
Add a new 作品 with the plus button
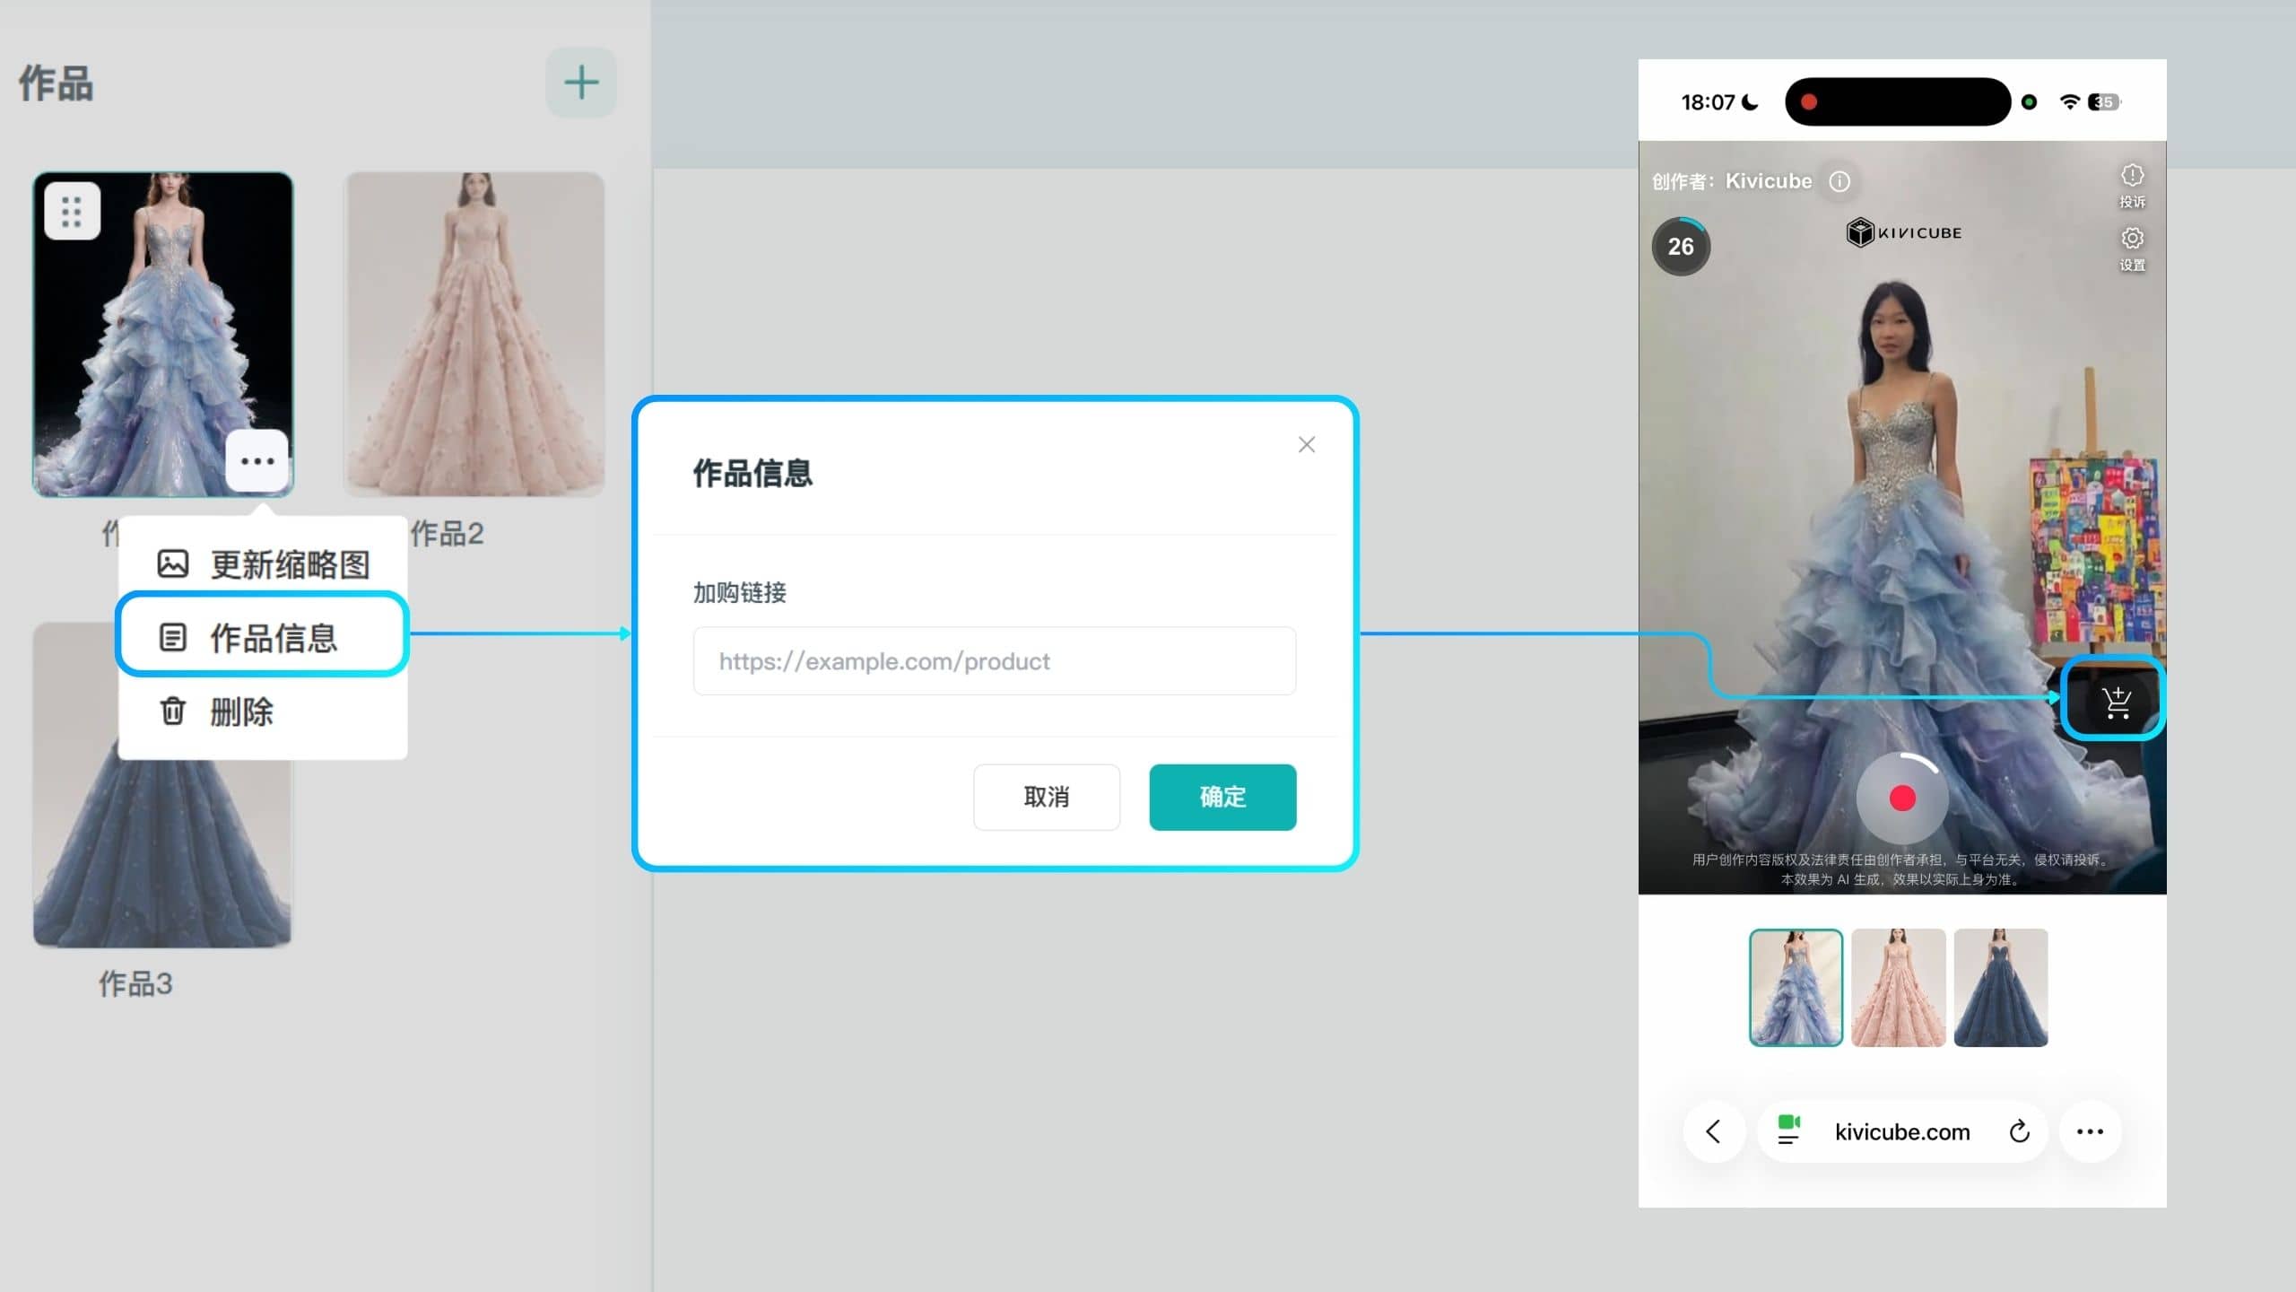click(x=580, y=83)
